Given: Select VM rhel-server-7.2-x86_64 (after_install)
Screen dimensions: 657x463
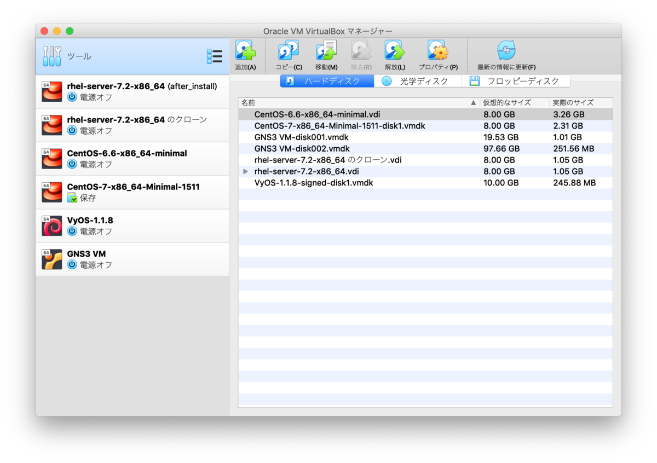Looking at the screenshot, I should click(132, 92).
